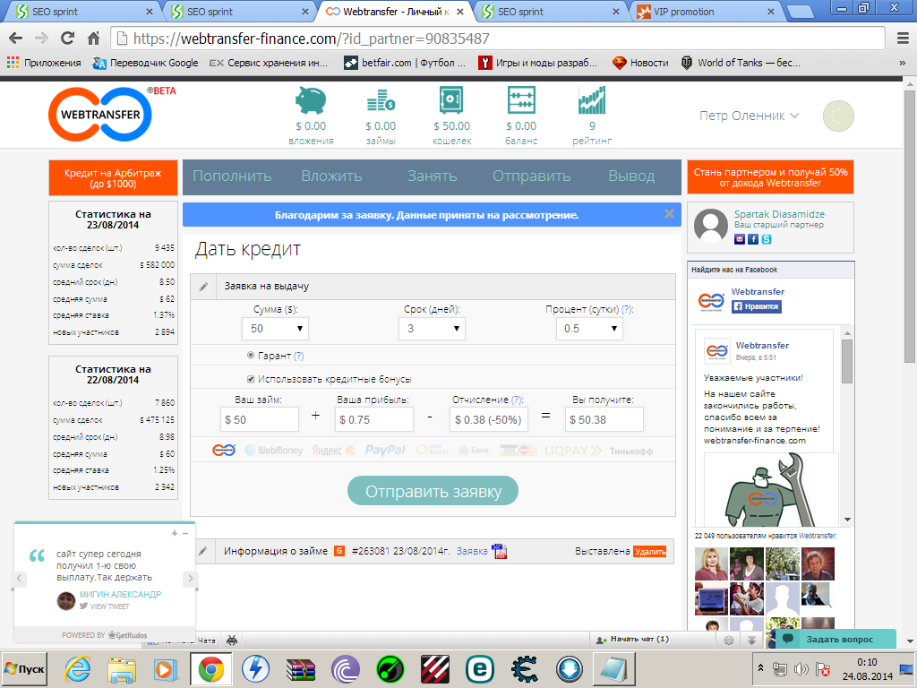The height and width of the screenshot is (688, 917).
Task: Open the Занять menu item
Action: pyautogui.click(x=432, y=176)
